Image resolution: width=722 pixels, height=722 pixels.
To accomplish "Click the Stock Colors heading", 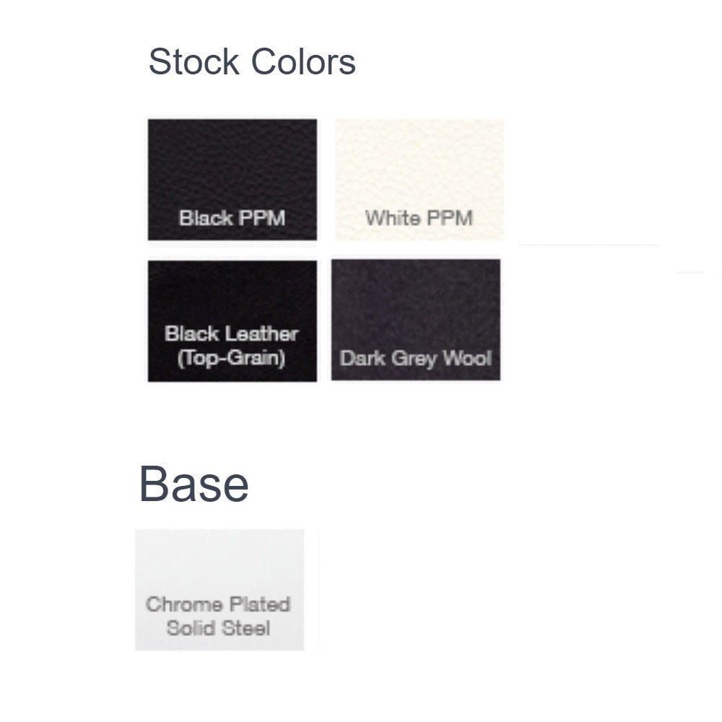I will pos(252,62).
